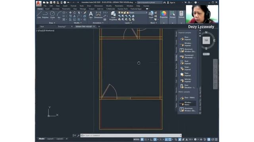
Task: Click the Save quick-access icon
Action: coord(51,2)
